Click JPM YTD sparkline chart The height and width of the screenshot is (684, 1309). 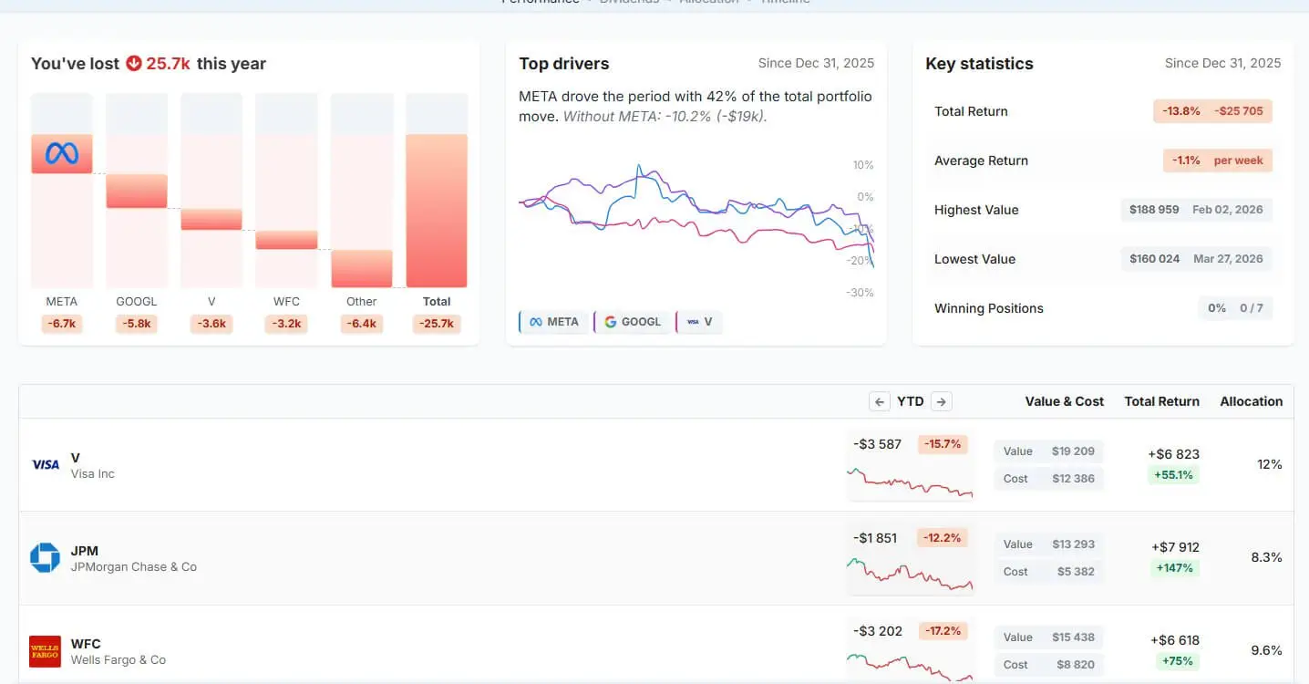pyautogui.click(x=910, y=575)
